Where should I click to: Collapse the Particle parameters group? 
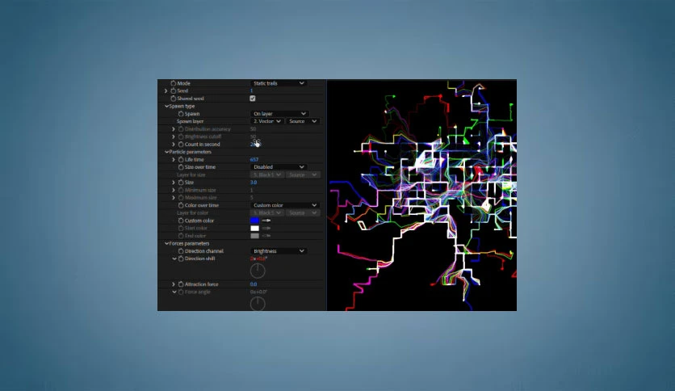pyautogui.click(x=166, y=152)
